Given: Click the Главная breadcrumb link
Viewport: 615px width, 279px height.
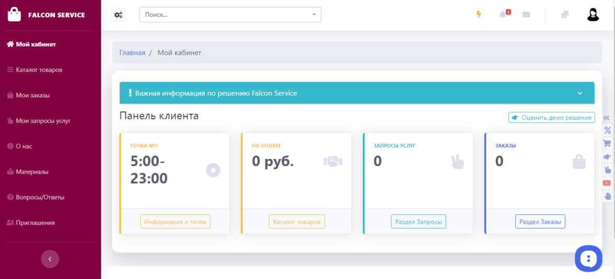Looking at the screenshot, I should click(132, 53).
